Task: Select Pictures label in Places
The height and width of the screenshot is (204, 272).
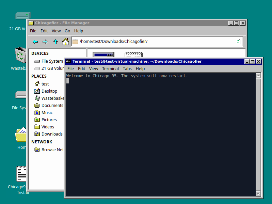Action: click(49, 120)
